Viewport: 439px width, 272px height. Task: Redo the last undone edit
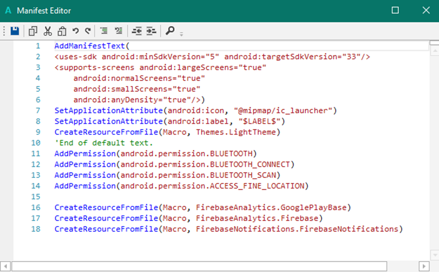(88, 31)
